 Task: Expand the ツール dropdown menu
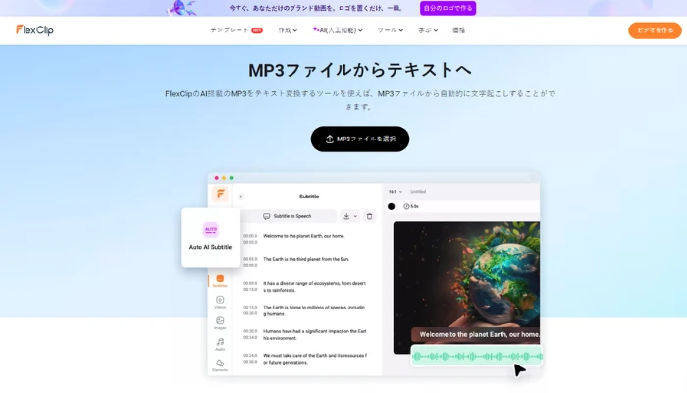(391, 30)
